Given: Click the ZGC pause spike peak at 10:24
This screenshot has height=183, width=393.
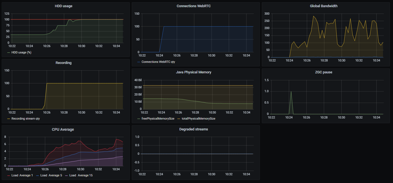Looking at the screenshot, I should tap(291, 91).
